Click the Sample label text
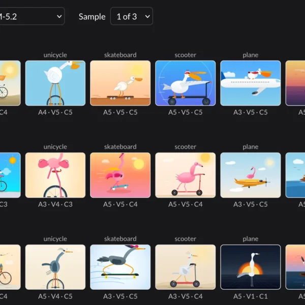This screenshot has width=305, height=305. point(92,17)
